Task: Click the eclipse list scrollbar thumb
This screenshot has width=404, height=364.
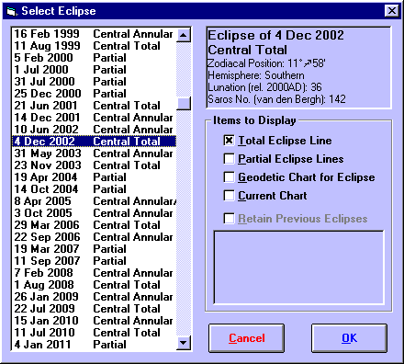Action: (184, 103)
